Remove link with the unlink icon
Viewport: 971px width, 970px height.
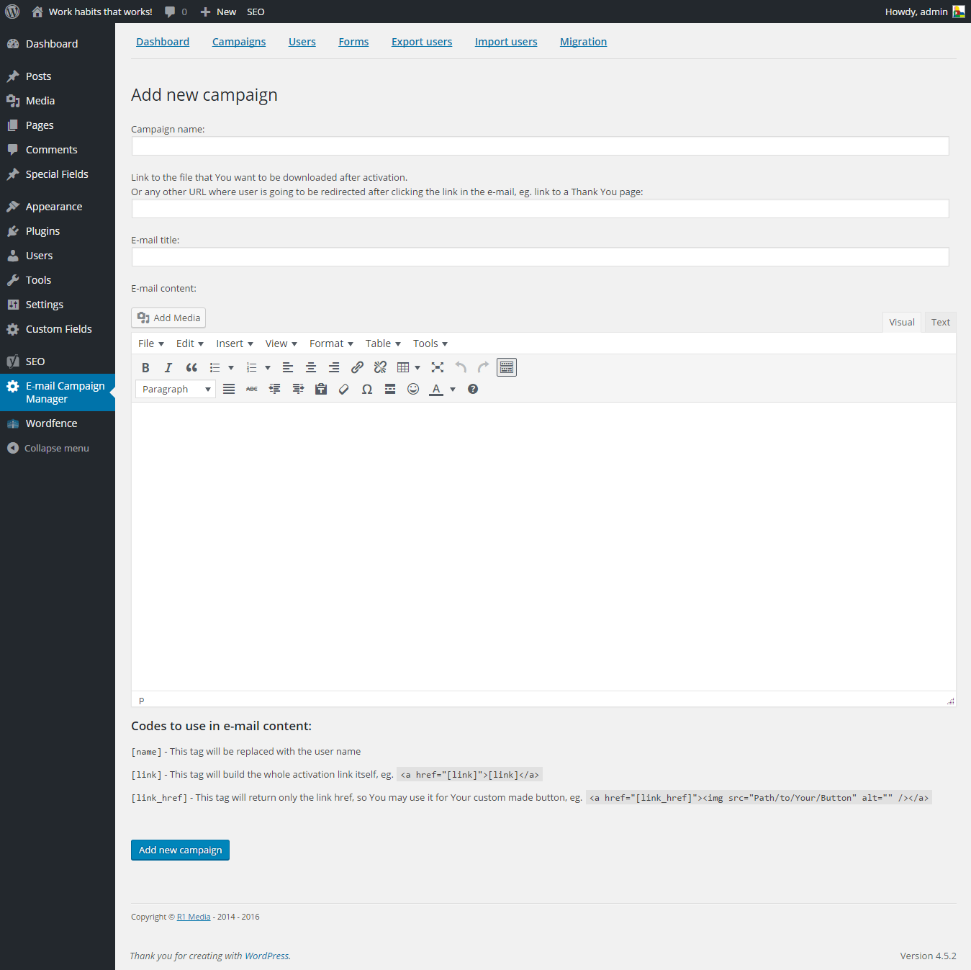380,367
